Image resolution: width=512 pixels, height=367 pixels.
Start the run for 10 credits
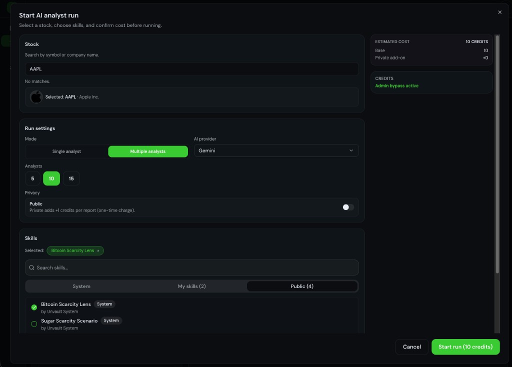(x=465, y=346)
